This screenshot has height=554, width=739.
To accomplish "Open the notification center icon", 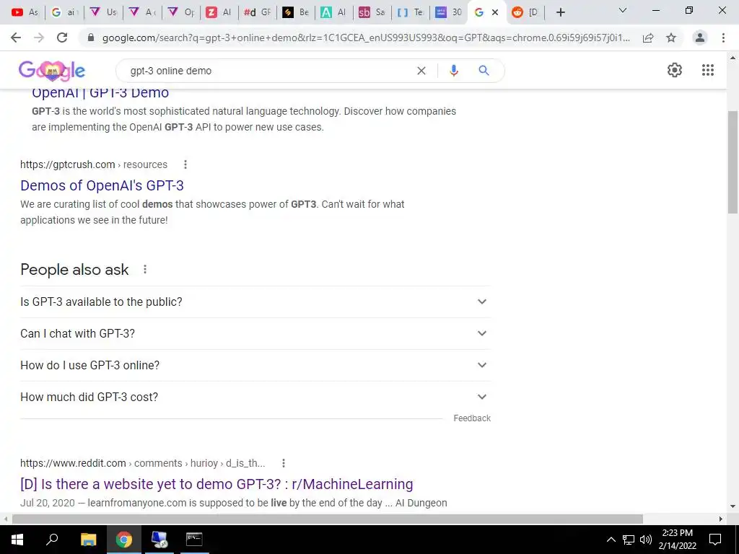I will click(715, 540).
